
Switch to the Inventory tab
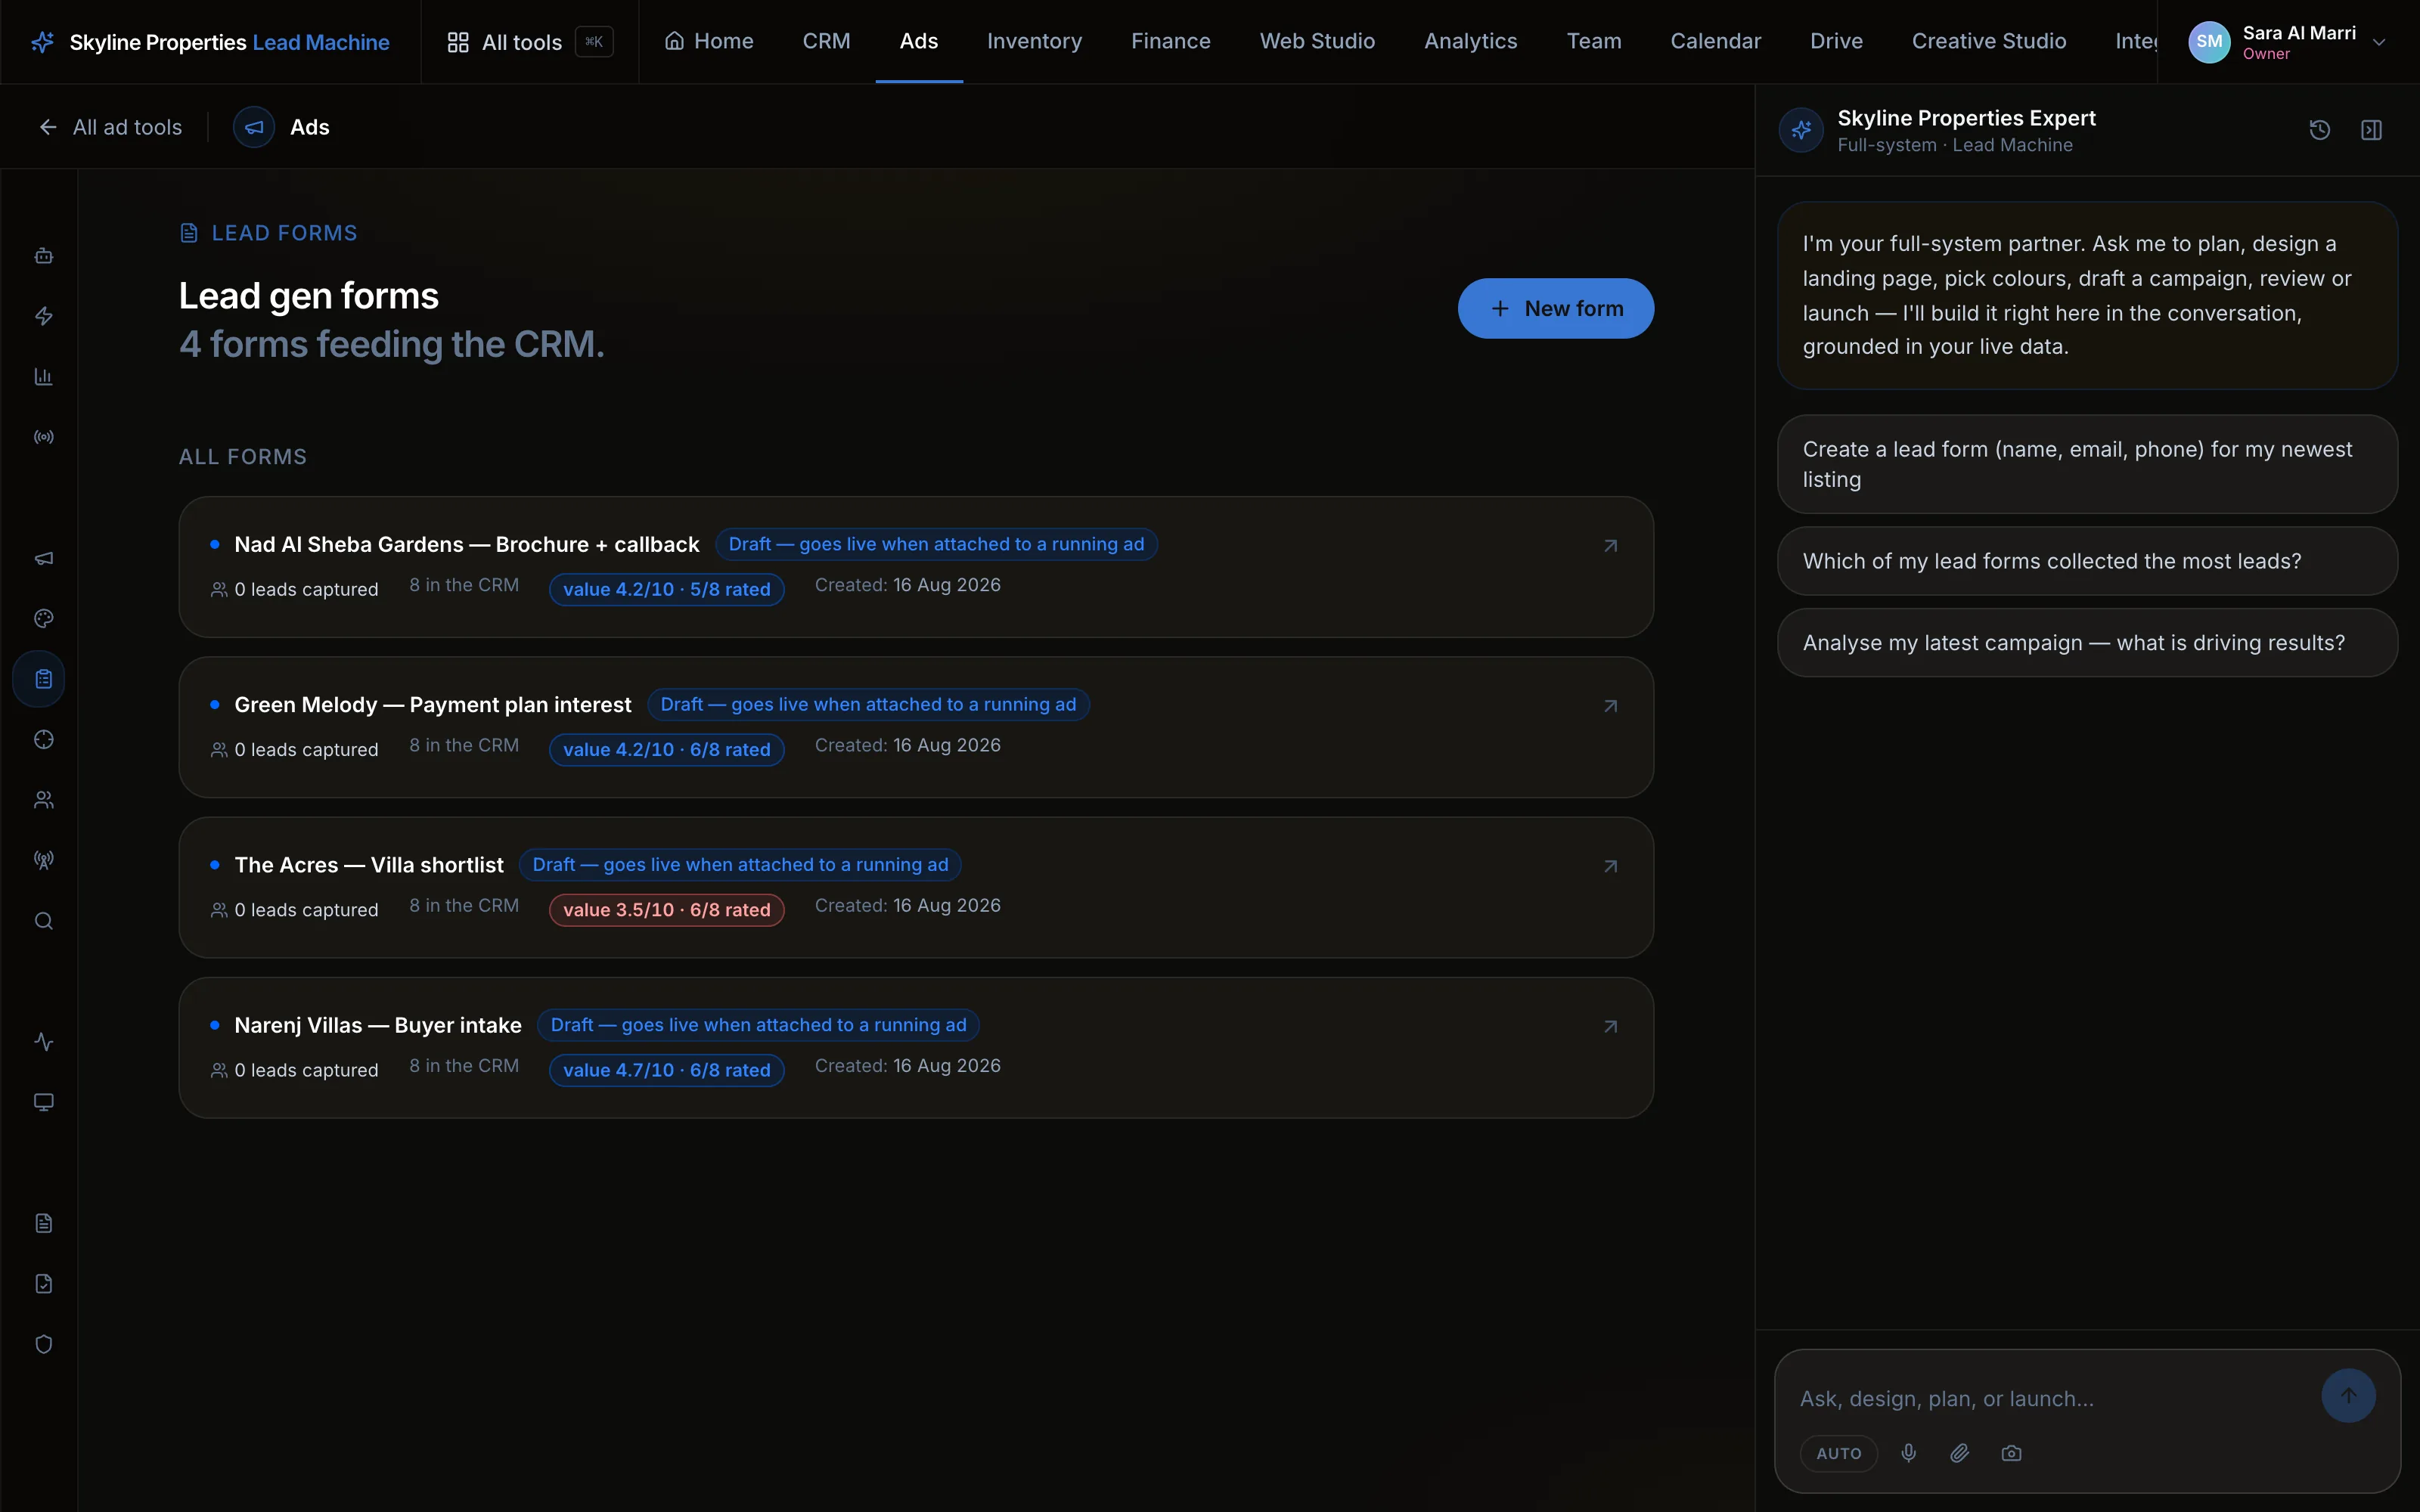[x=1034, y=41]
